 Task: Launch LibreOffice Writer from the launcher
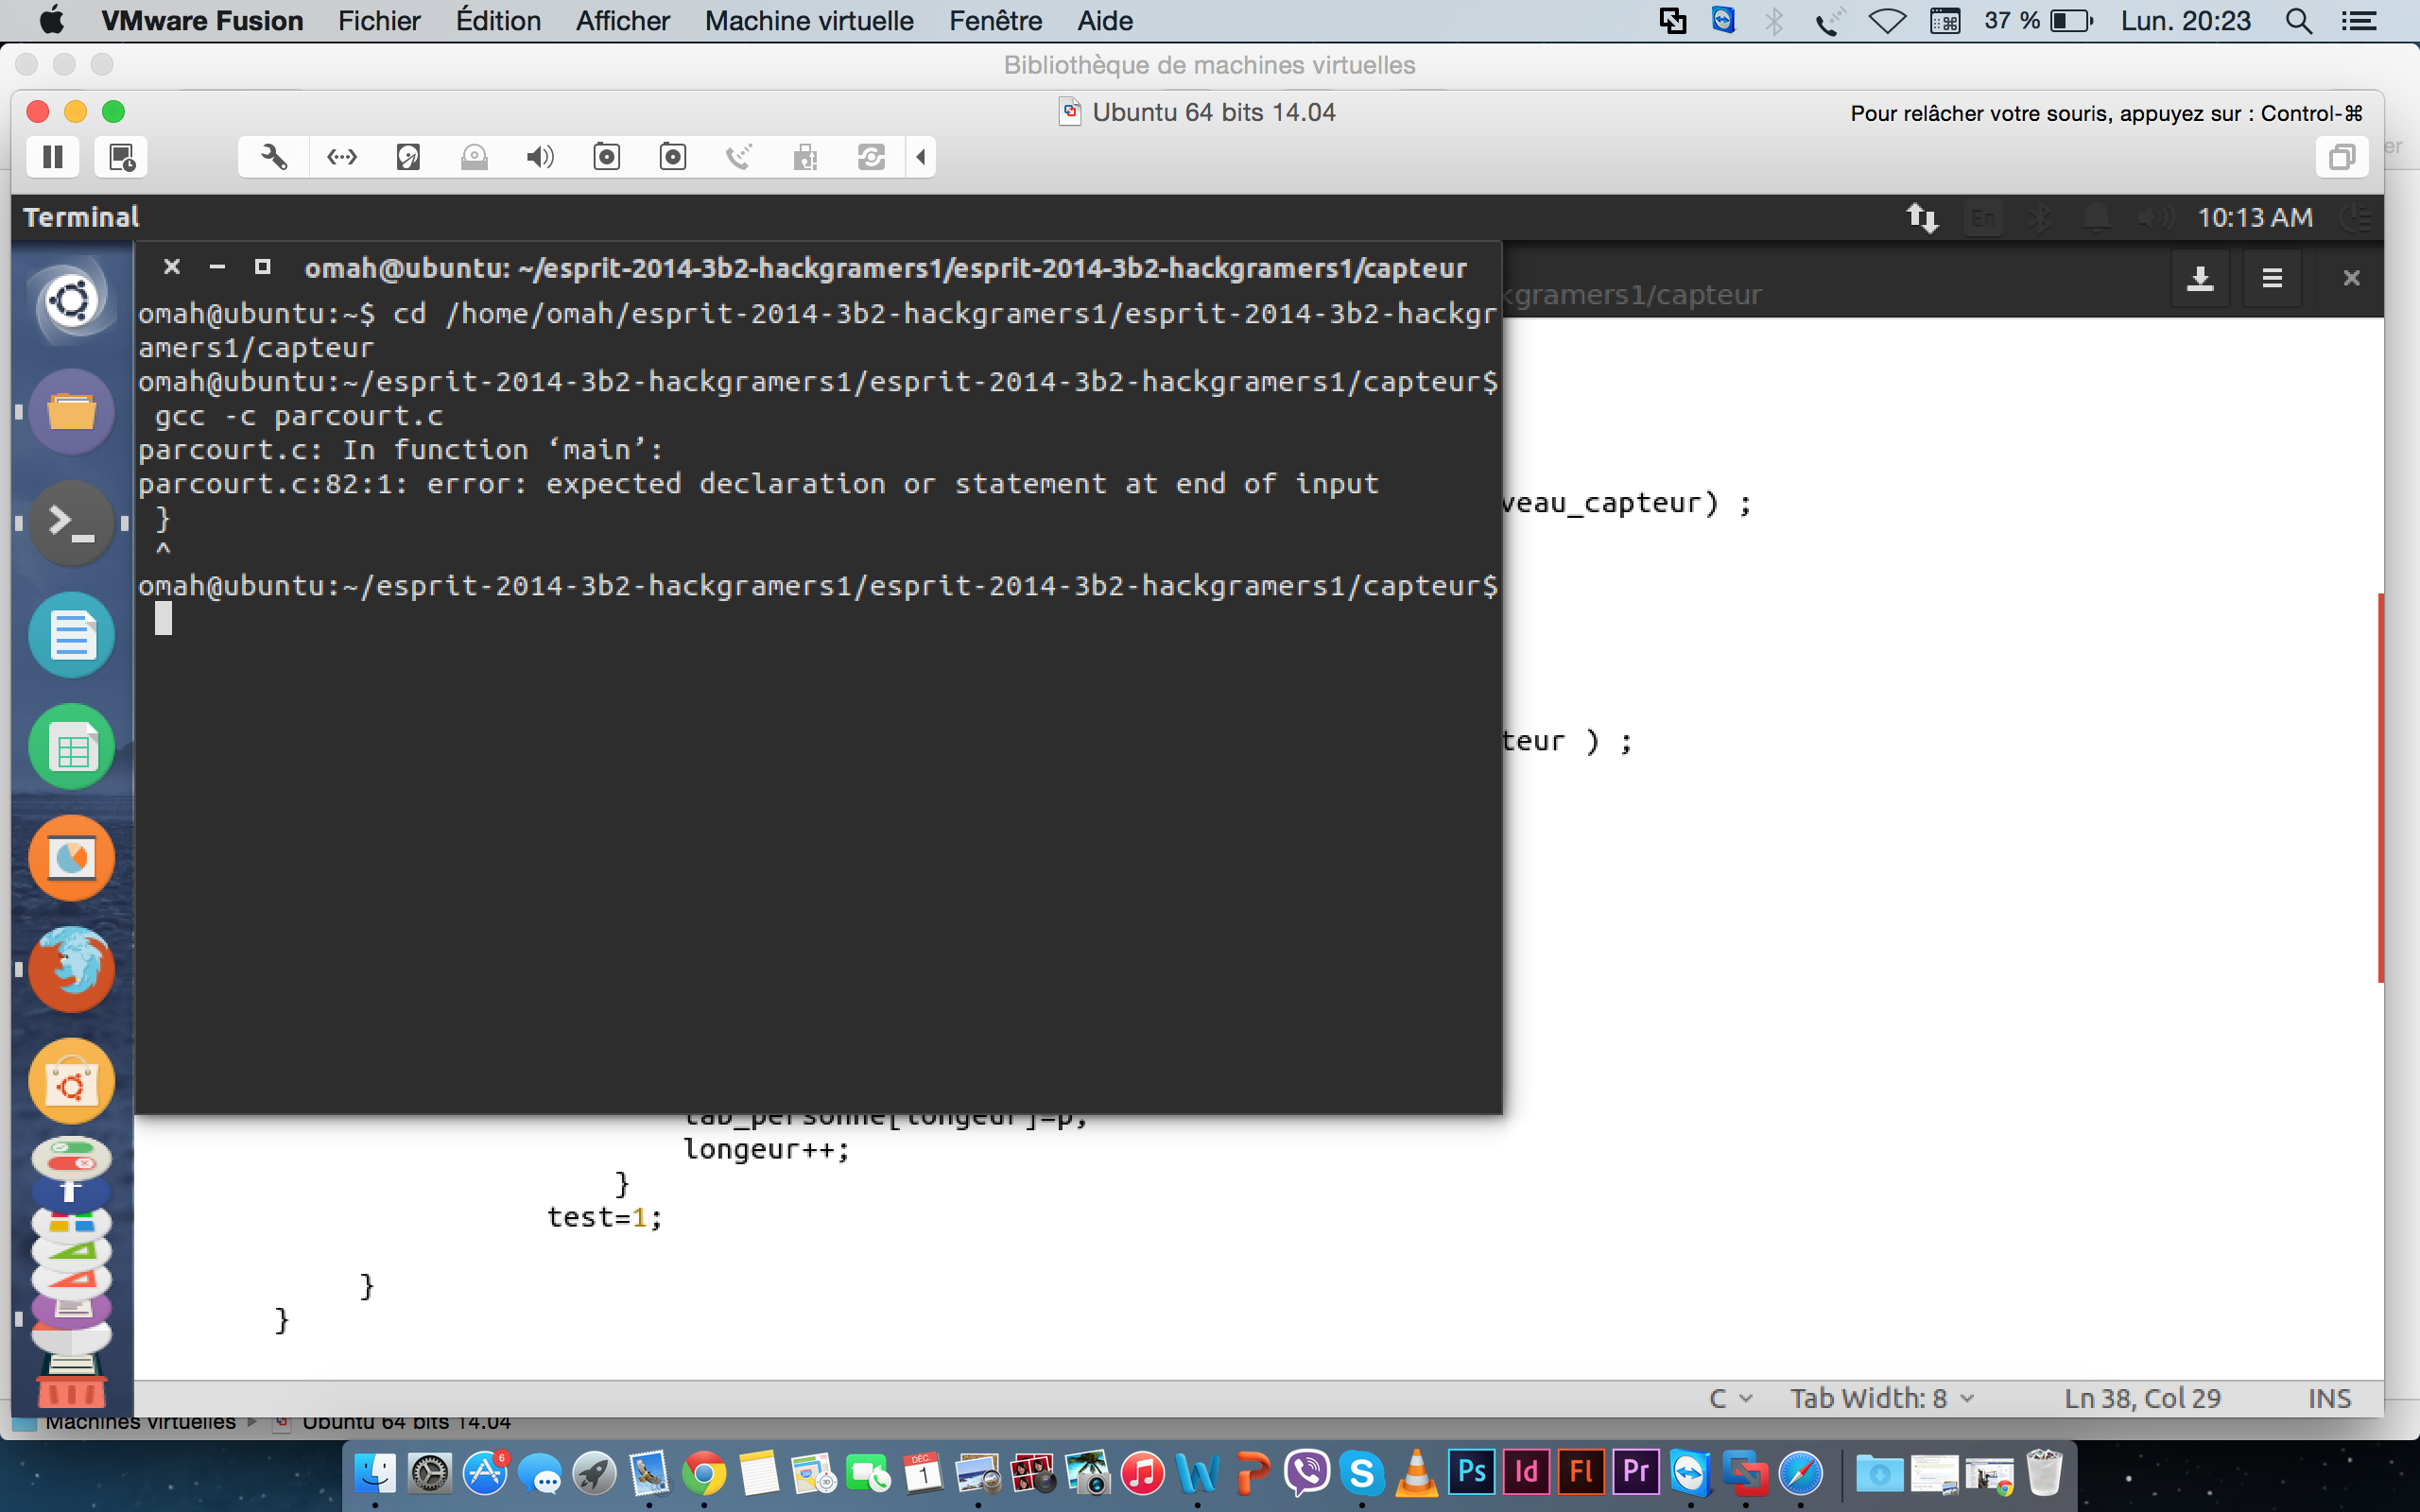pos(71,635)
